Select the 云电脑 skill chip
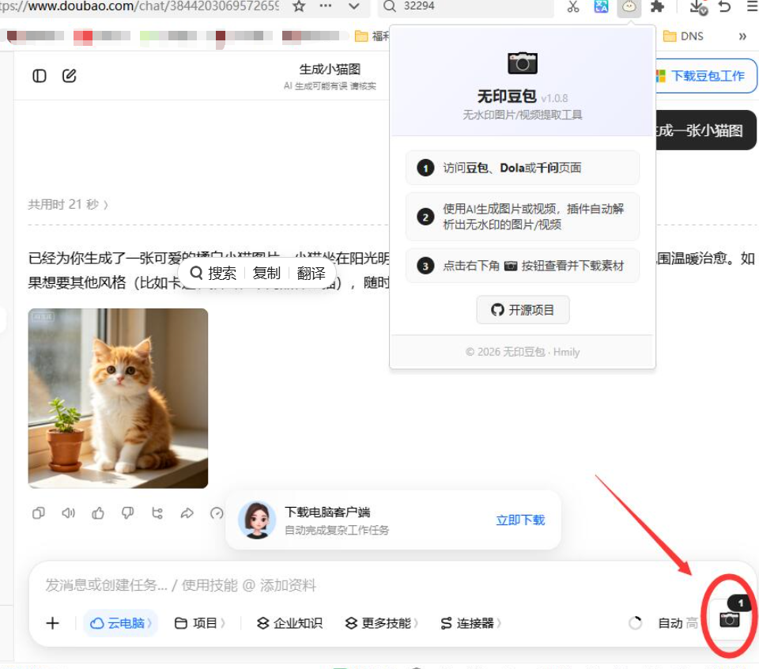 coord(120,623)
